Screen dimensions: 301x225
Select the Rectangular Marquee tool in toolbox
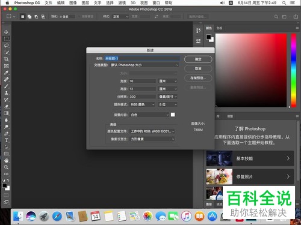click(x=6, y=38)
